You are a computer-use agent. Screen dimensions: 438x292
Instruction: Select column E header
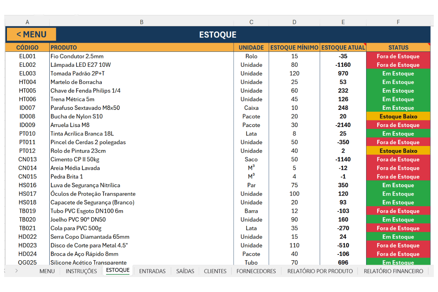(343, 22)
